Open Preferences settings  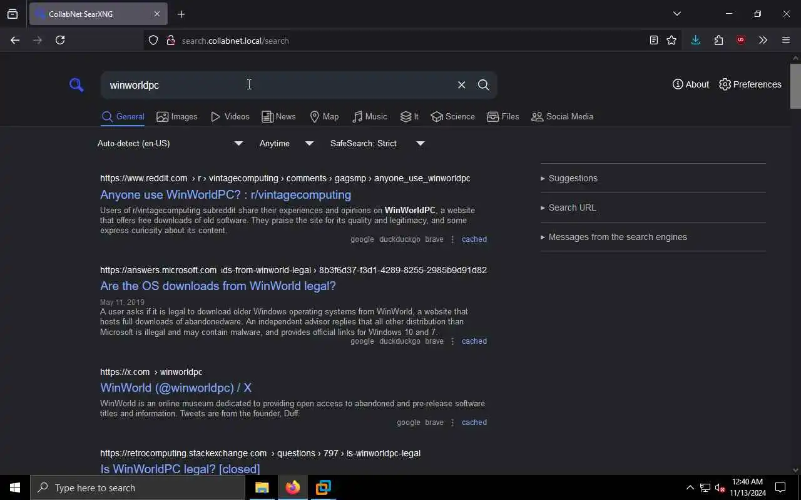750,84
